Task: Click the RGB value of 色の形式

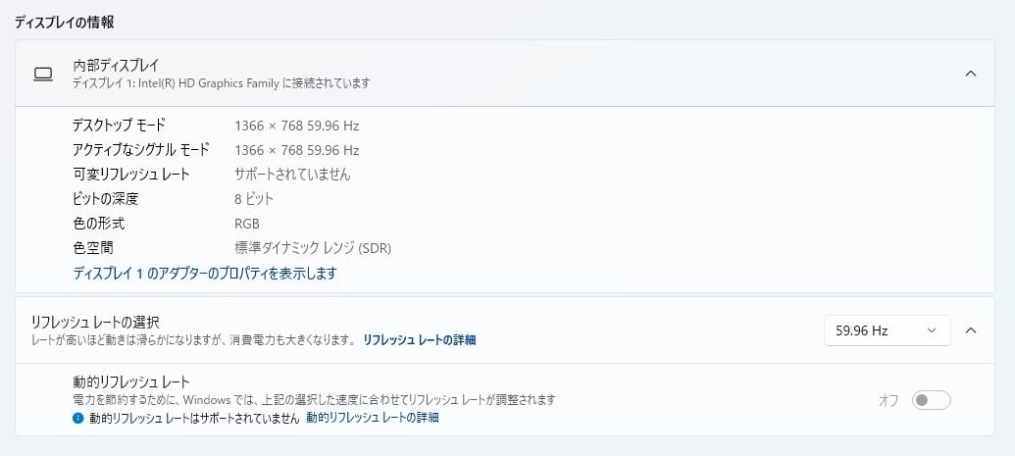Action: pos(247,224)
